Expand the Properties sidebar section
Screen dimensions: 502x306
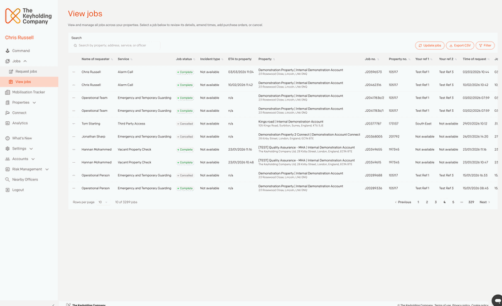pos(35,102)
